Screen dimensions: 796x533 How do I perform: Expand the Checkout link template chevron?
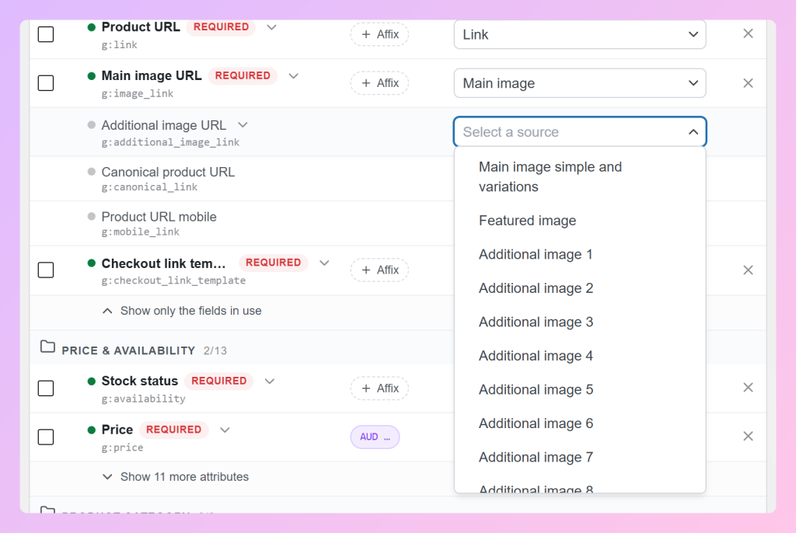[x=324, y=263]
